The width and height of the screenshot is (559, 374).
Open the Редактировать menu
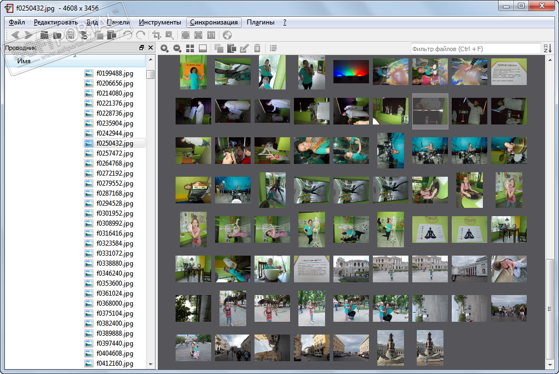pyautogui.click(x=56, y=22)
